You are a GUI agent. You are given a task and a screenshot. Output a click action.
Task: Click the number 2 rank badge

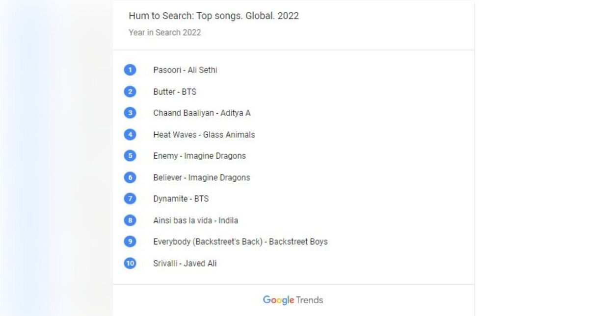[130, 92]
